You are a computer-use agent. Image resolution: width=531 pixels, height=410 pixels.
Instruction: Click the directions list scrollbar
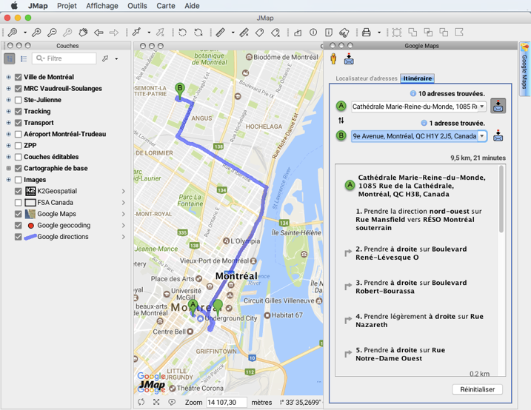point(501,200)
